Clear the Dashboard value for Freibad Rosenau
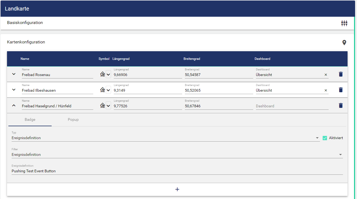Viewport: 357px width, 199px height. (326, 75)
